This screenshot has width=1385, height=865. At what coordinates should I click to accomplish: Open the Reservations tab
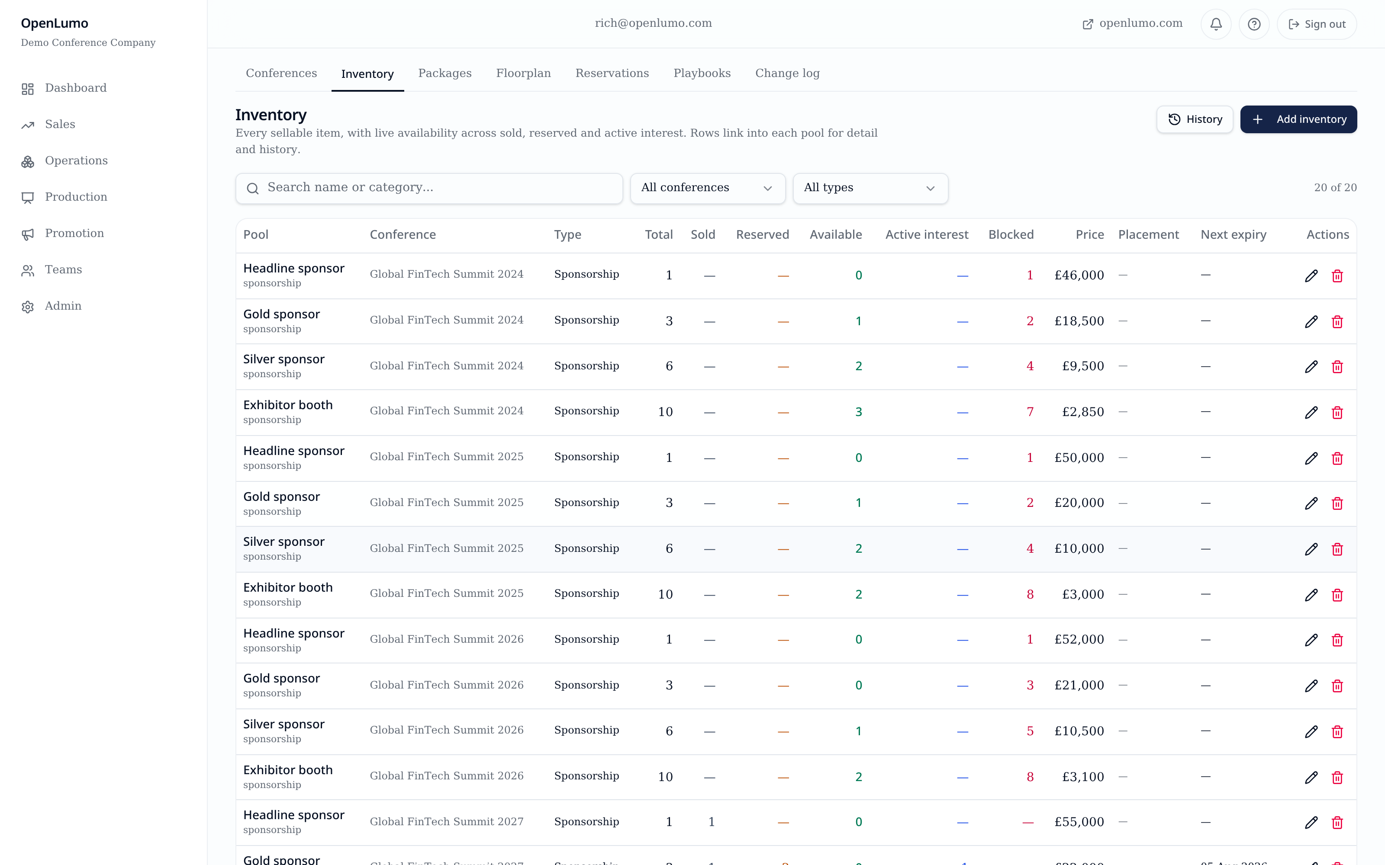click(x=612, y=73)
